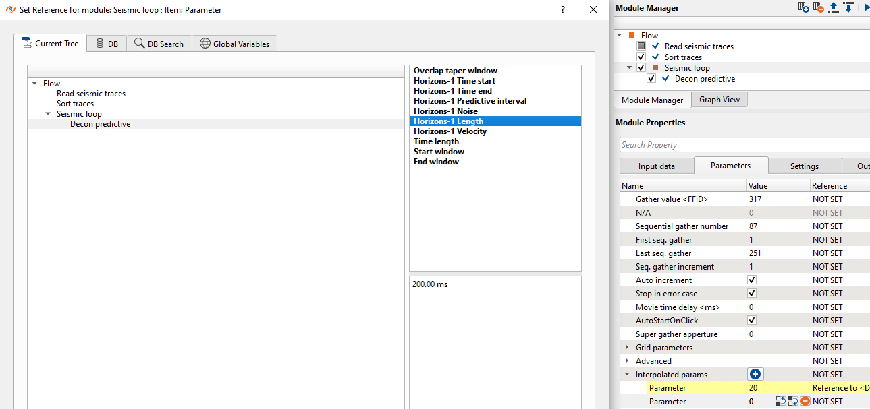This screenshot has width=870, height=409.
Task: Move selected module down with arrow icon
Action: [848, 7]
